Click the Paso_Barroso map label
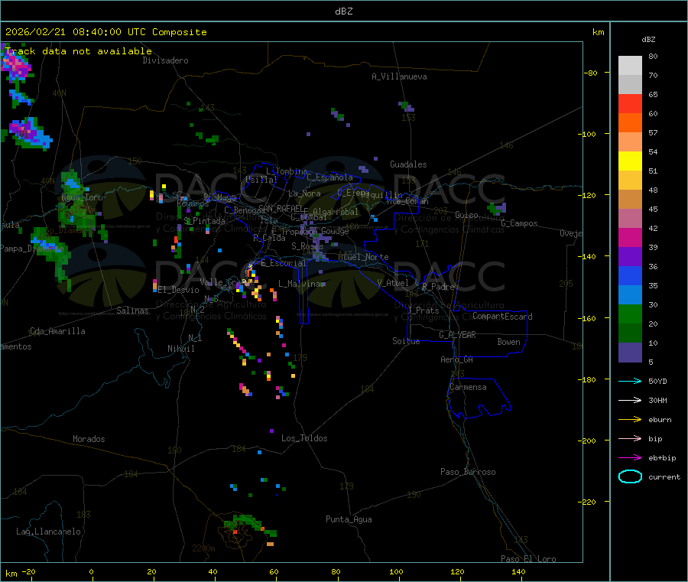 point(468,472)
